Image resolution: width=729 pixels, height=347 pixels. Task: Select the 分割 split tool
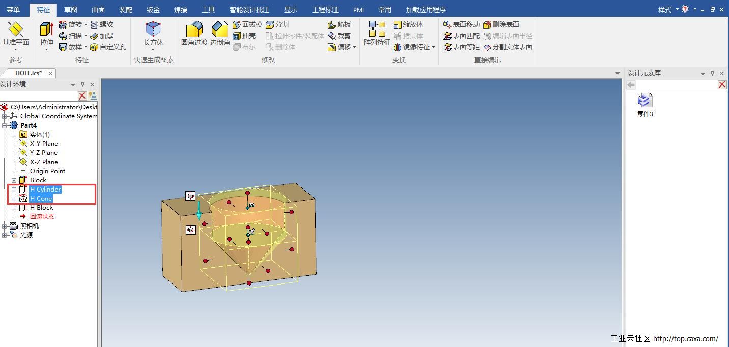[x=277, y=24]
